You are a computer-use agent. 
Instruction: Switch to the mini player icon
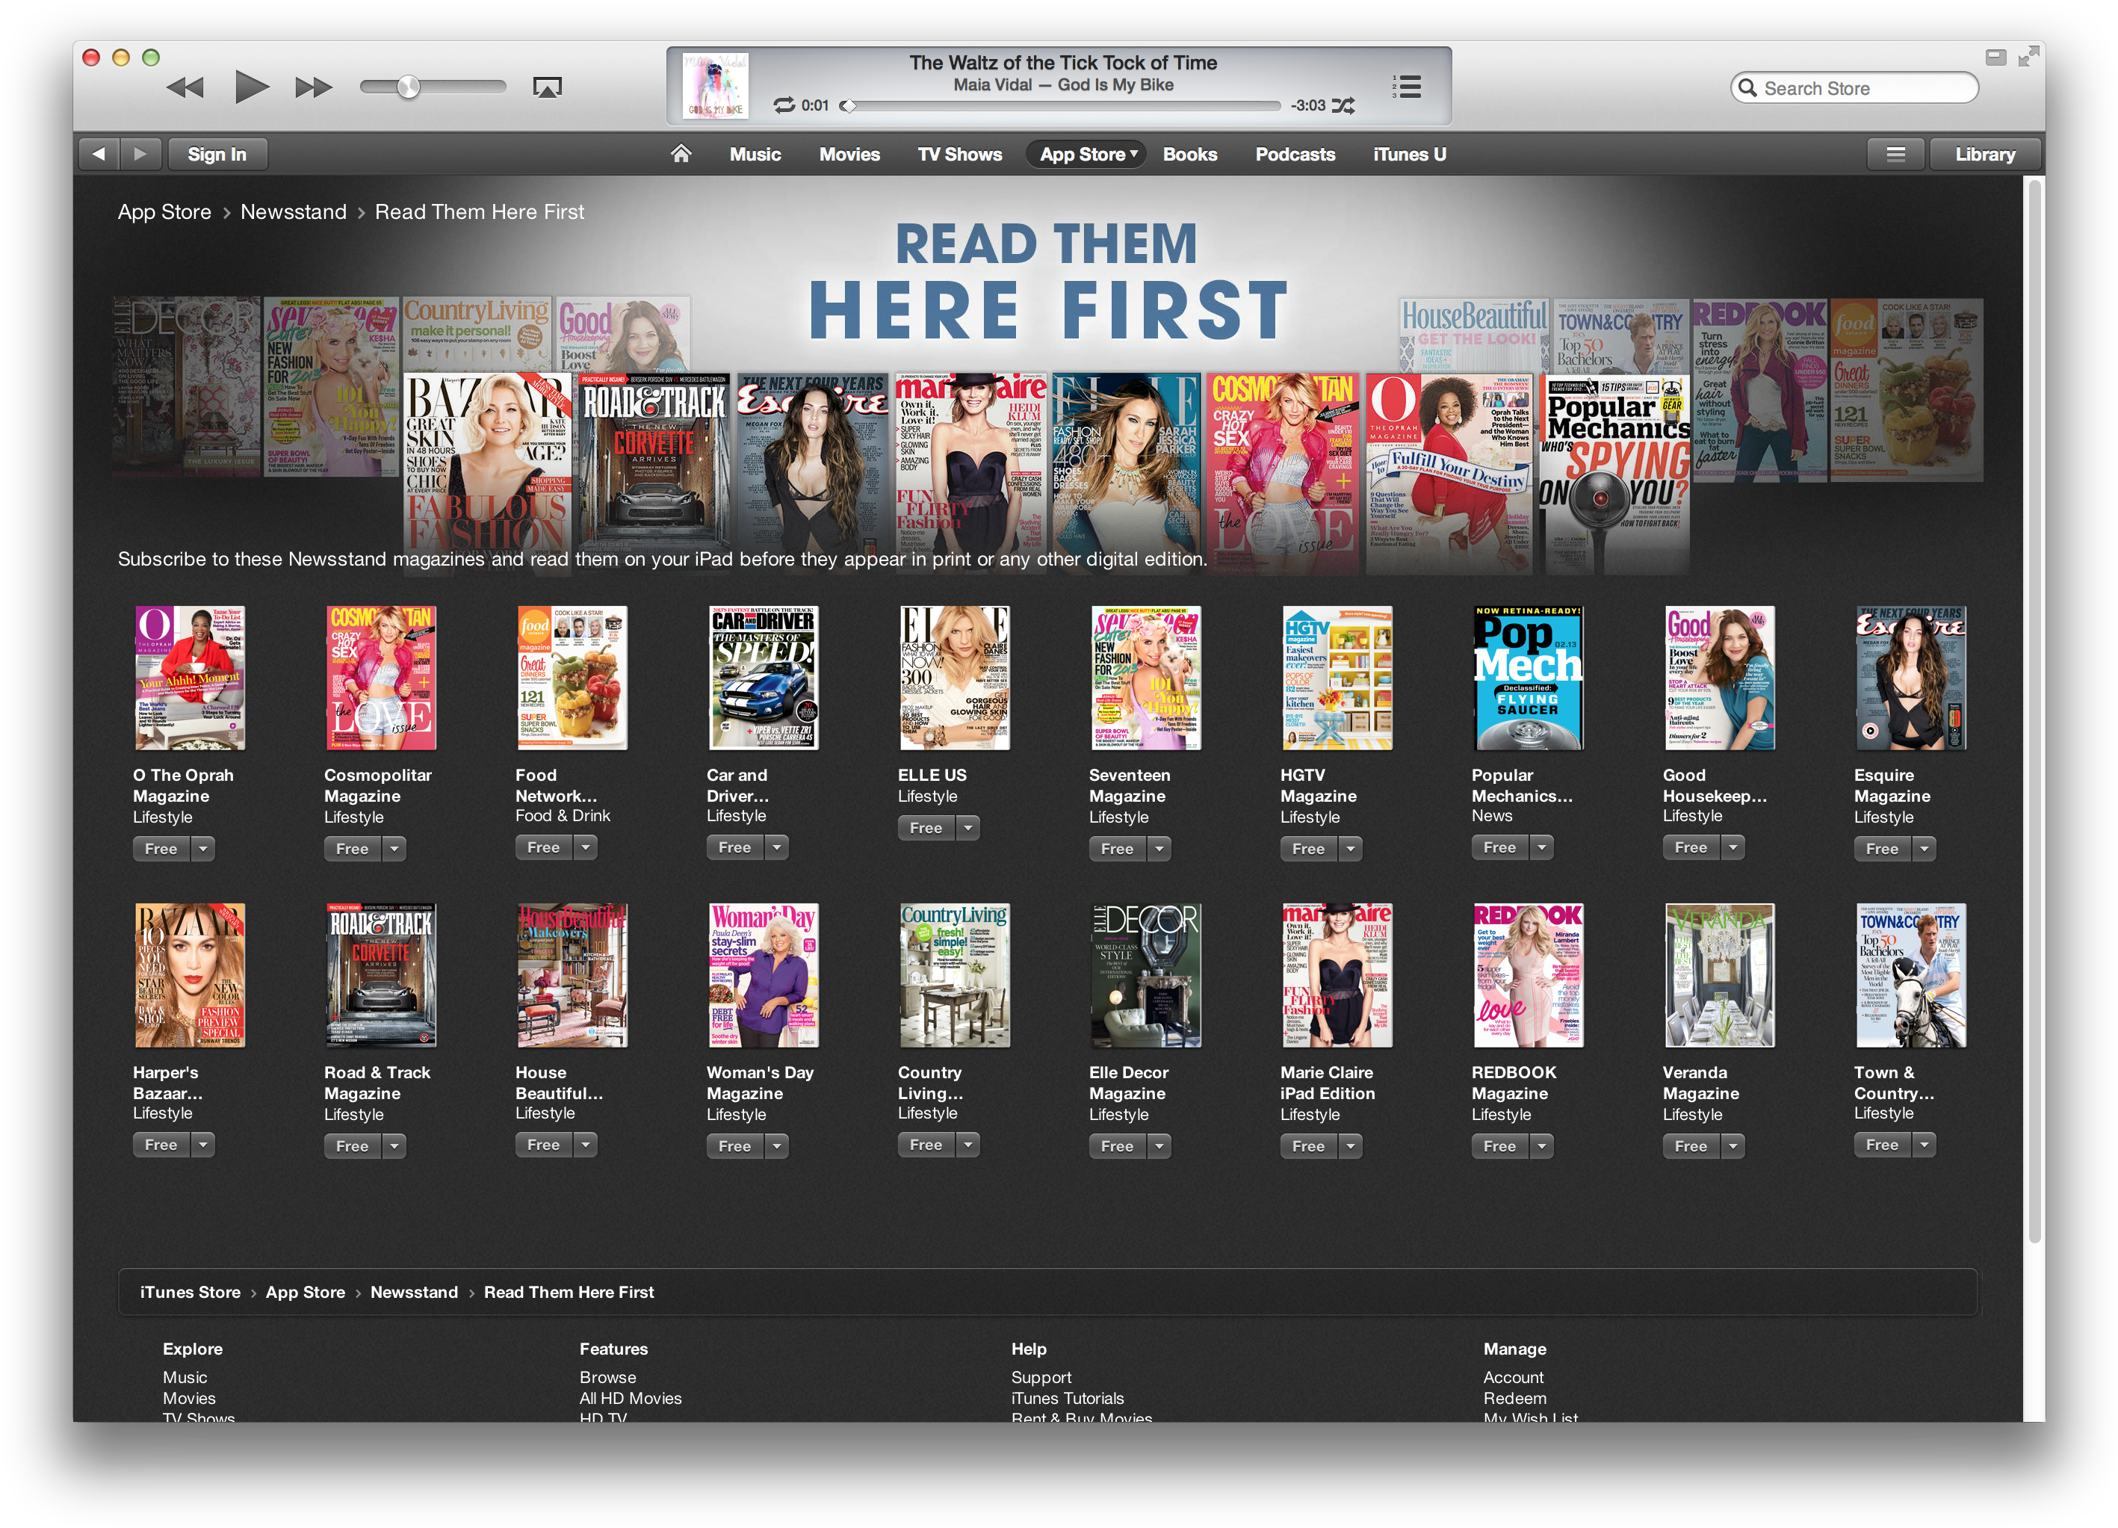1995,58
